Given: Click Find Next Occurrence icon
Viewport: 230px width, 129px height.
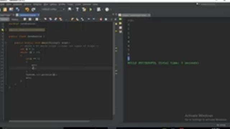Looking at the screenshot, I should [x=56, y=19].
